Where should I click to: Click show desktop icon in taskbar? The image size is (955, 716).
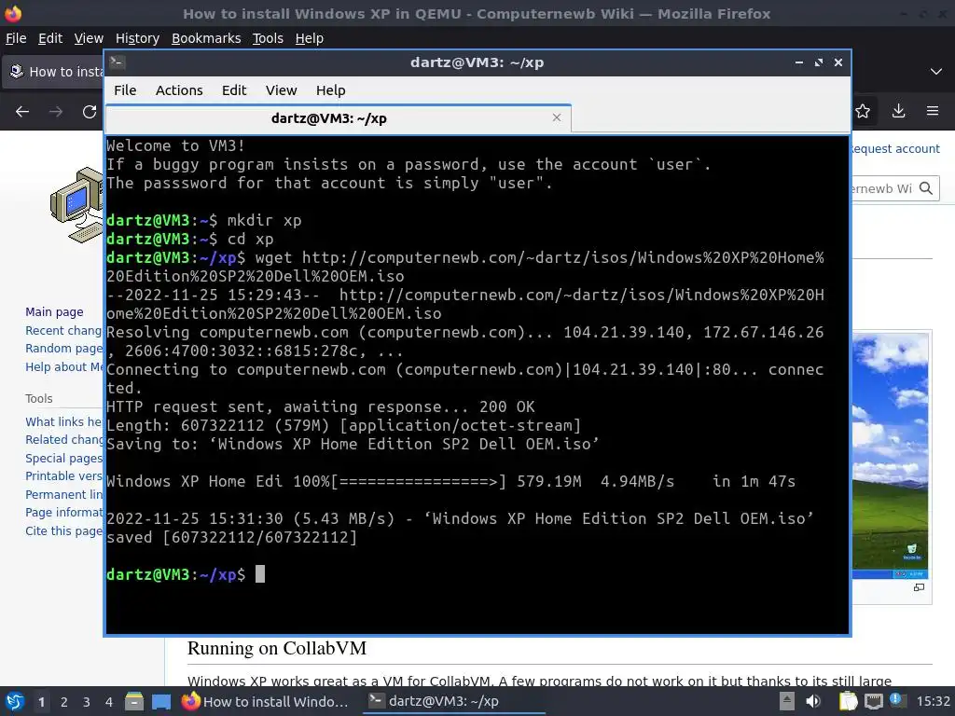161,702
